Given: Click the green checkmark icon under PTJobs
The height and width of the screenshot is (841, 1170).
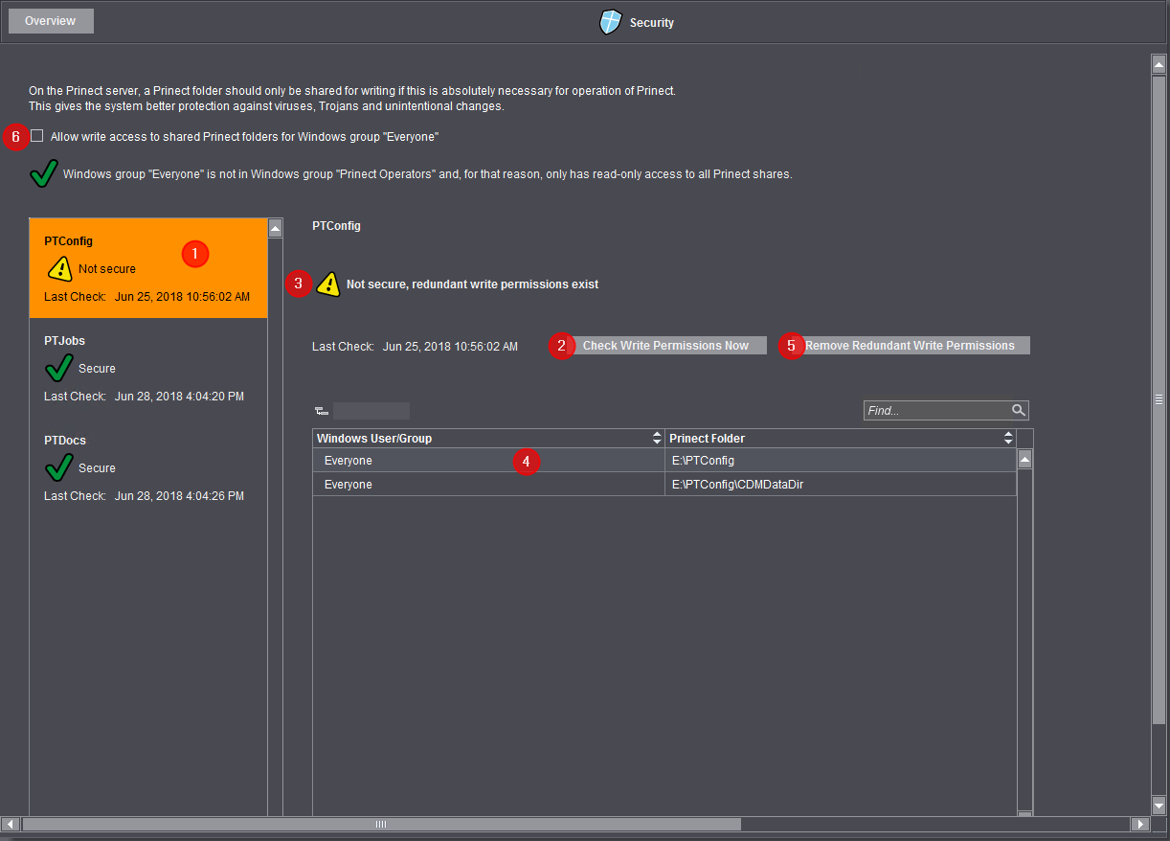Looking at the screenshot, I should [59, 368].
